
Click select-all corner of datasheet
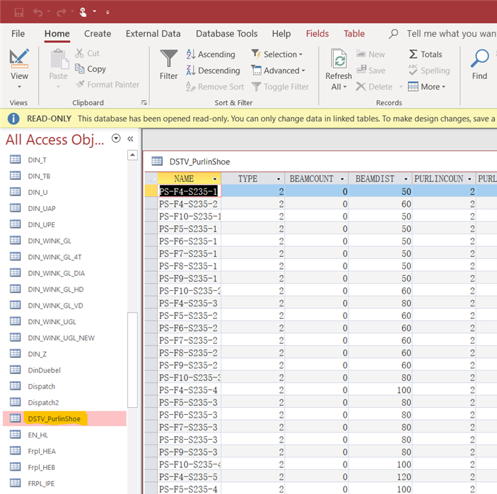click(151, 179)
